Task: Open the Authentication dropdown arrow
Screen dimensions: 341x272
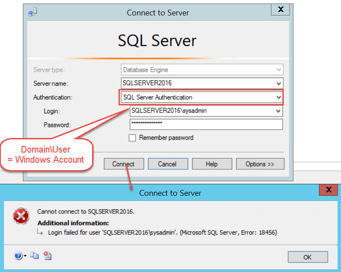Action: [x=278, y=97]
